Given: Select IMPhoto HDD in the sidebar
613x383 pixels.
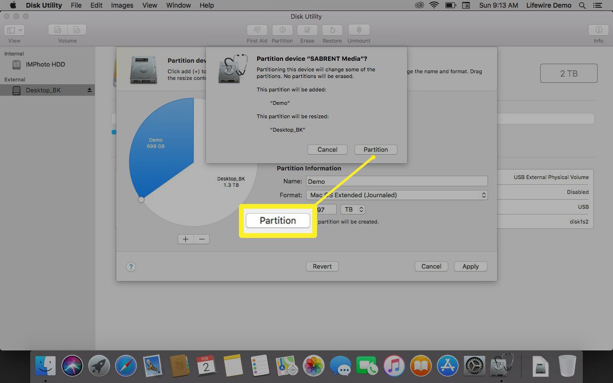Looking at the screenshot, I should click(47, 64).
